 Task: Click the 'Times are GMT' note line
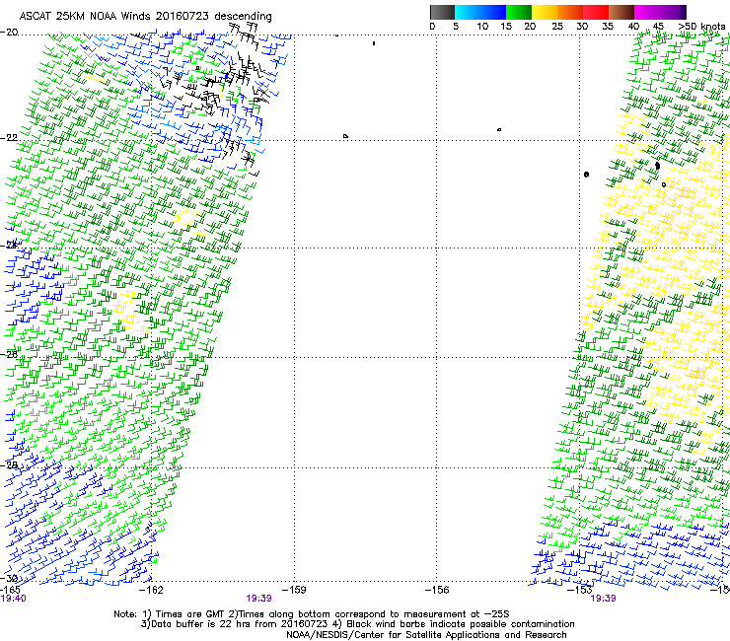tap(312, 614)
